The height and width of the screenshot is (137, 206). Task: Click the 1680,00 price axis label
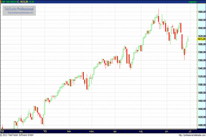pos(201,12)
